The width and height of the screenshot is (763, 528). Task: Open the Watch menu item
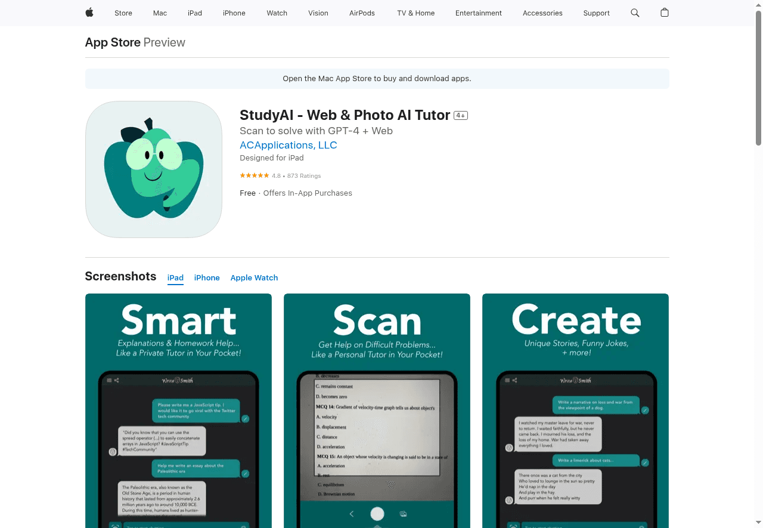point(277,13)
